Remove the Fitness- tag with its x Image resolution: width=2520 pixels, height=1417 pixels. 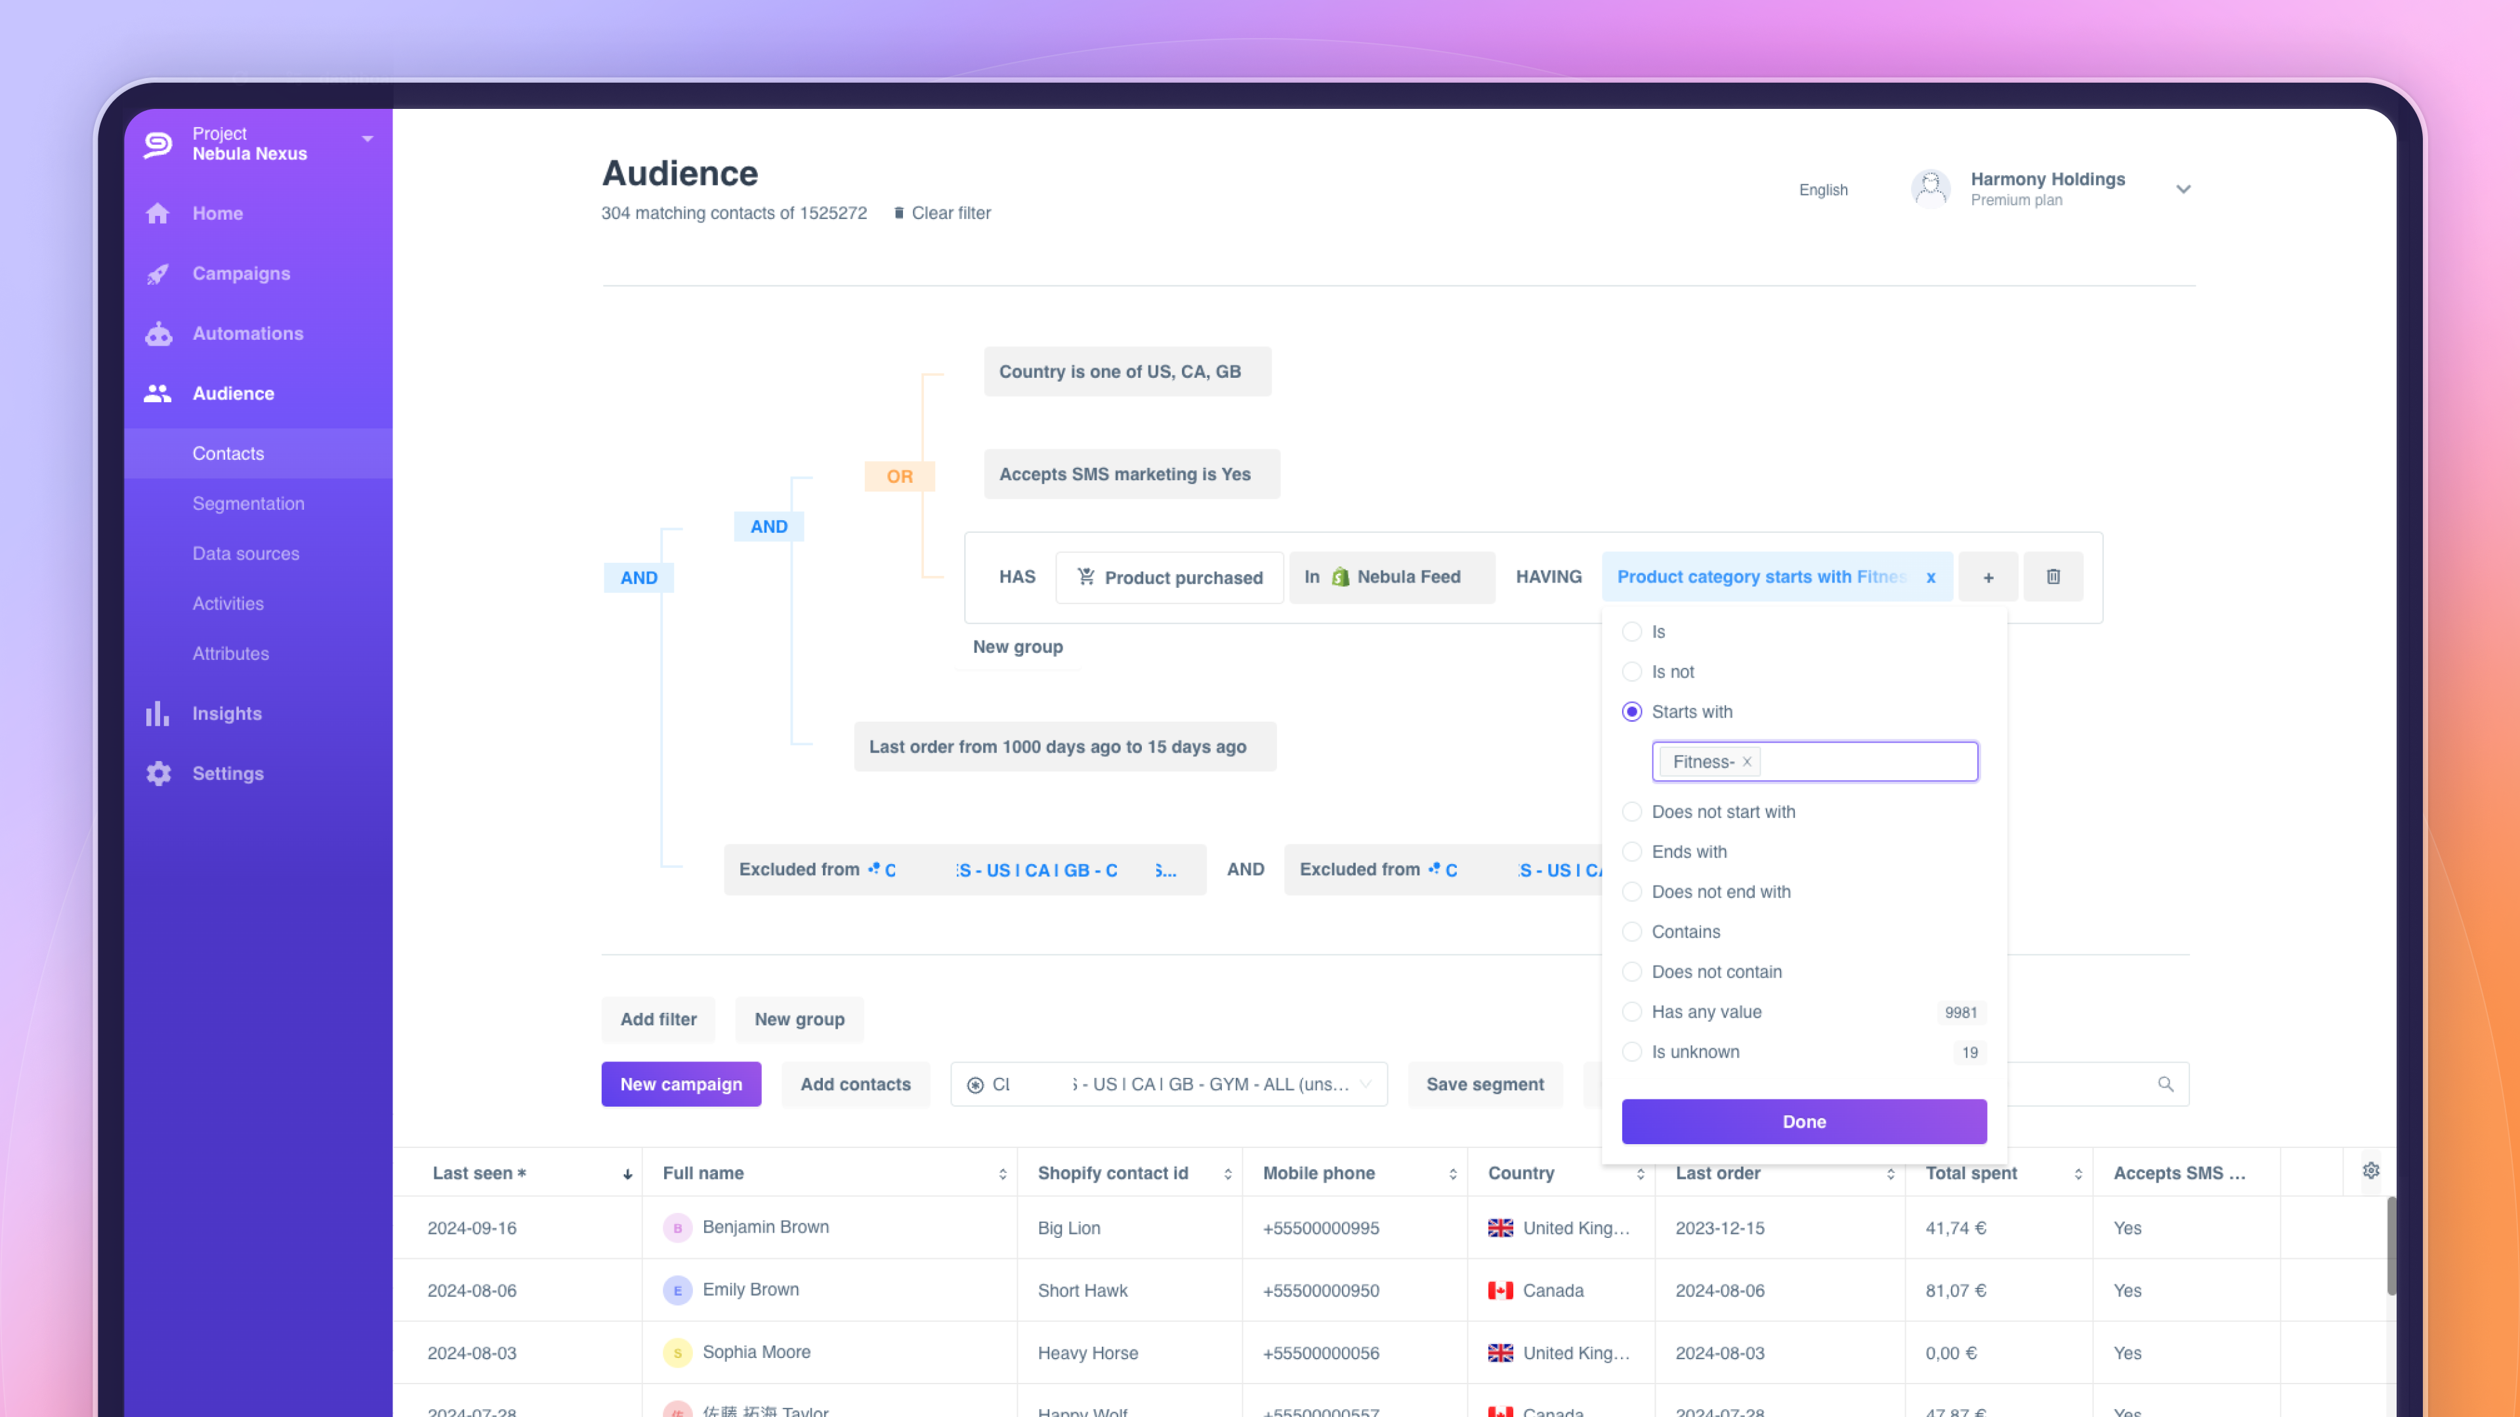[x=1746, y=762]
